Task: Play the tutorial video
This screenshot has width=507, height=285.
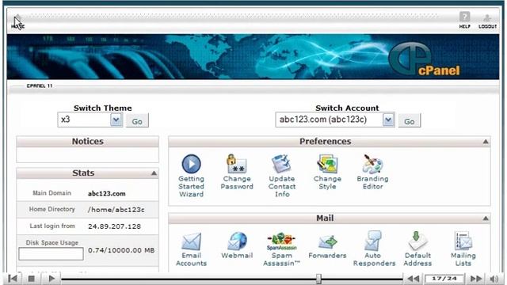Action: coord(51,279)
